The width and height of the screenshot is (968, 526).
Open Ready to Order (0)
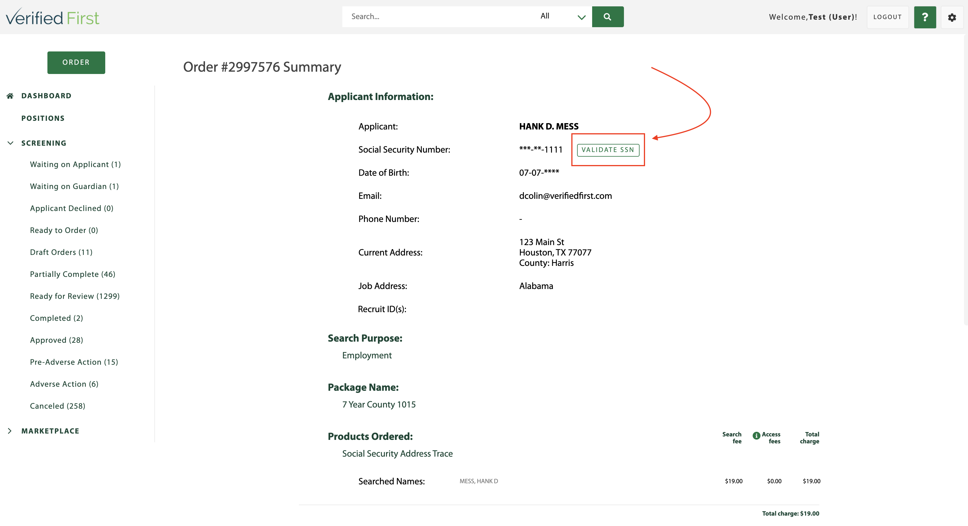click(x=64, y=230)
